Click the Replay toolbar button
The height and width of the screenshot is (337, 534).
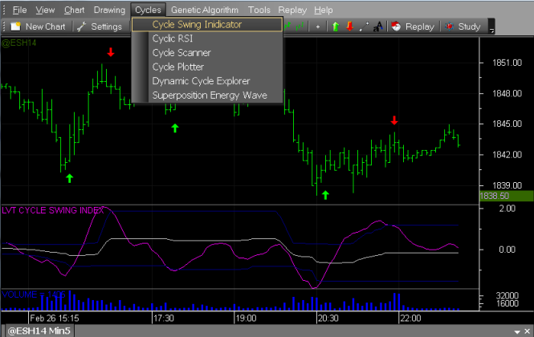click(x=412, y=26)
